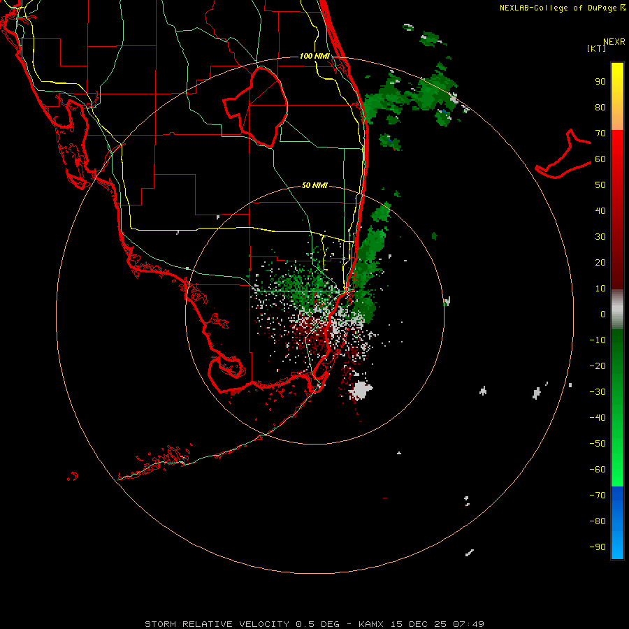Click the -40 value on velocity scale
This screenshot has width=629, height=629.
[x=598, y=418]
